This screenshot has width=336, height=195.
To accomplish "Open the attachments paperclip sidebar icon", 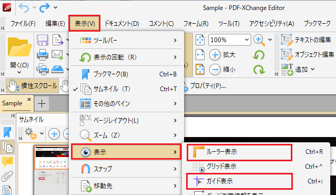I will click(x=7, y=177).
